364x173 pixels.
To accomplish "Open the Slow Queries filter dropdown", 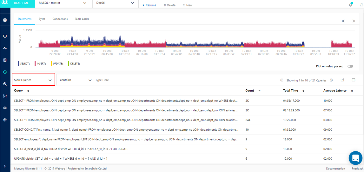I will pyautogui.click(x=33, y=80).
